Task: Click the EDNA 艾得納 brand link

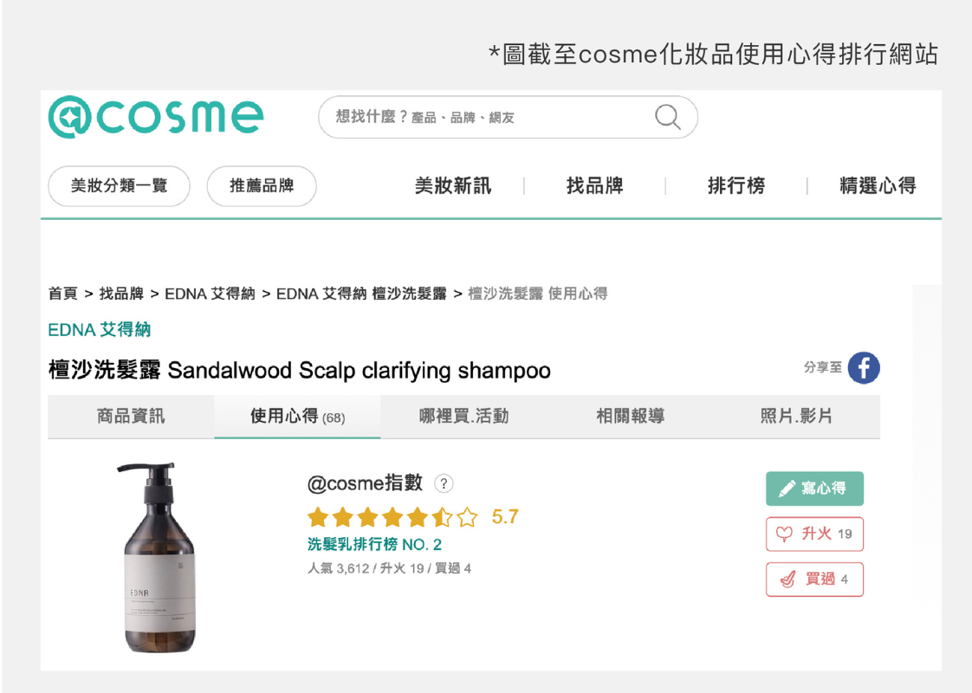Action: [x=100, y=330]
